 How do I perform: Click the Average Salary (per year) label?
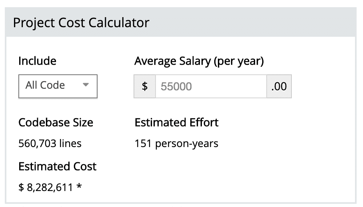(199, 61)
